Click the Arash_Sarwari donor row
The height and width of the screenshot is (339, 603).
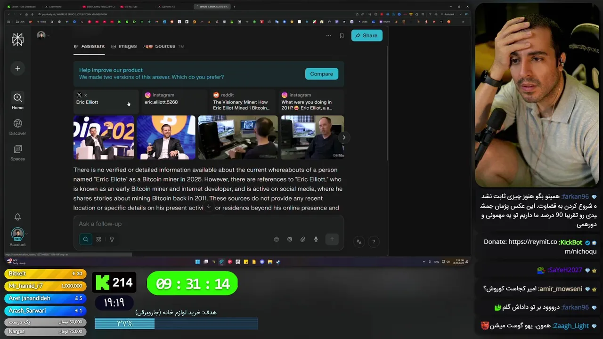click(x=46, y=310)
